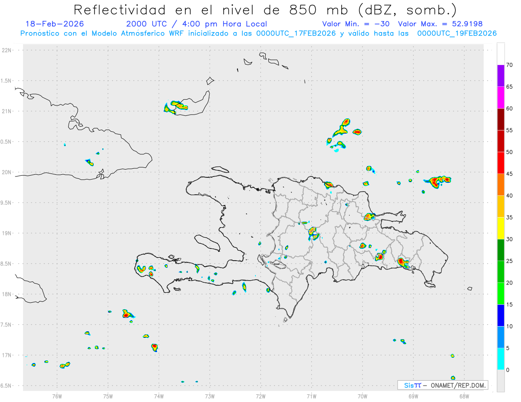Click the colorbar tick label '15'
521x402 pixels.
[510, 304]
